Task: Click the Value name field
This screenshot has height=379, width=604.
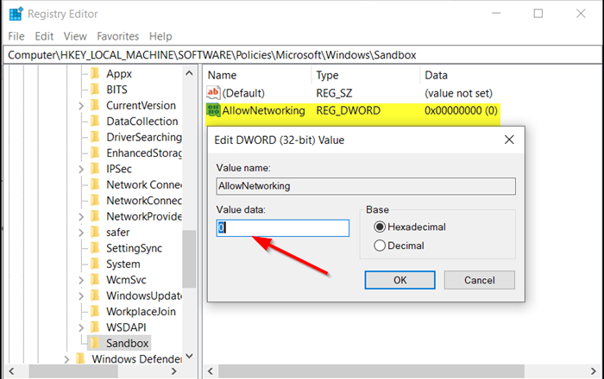Action: click(366, 186)
